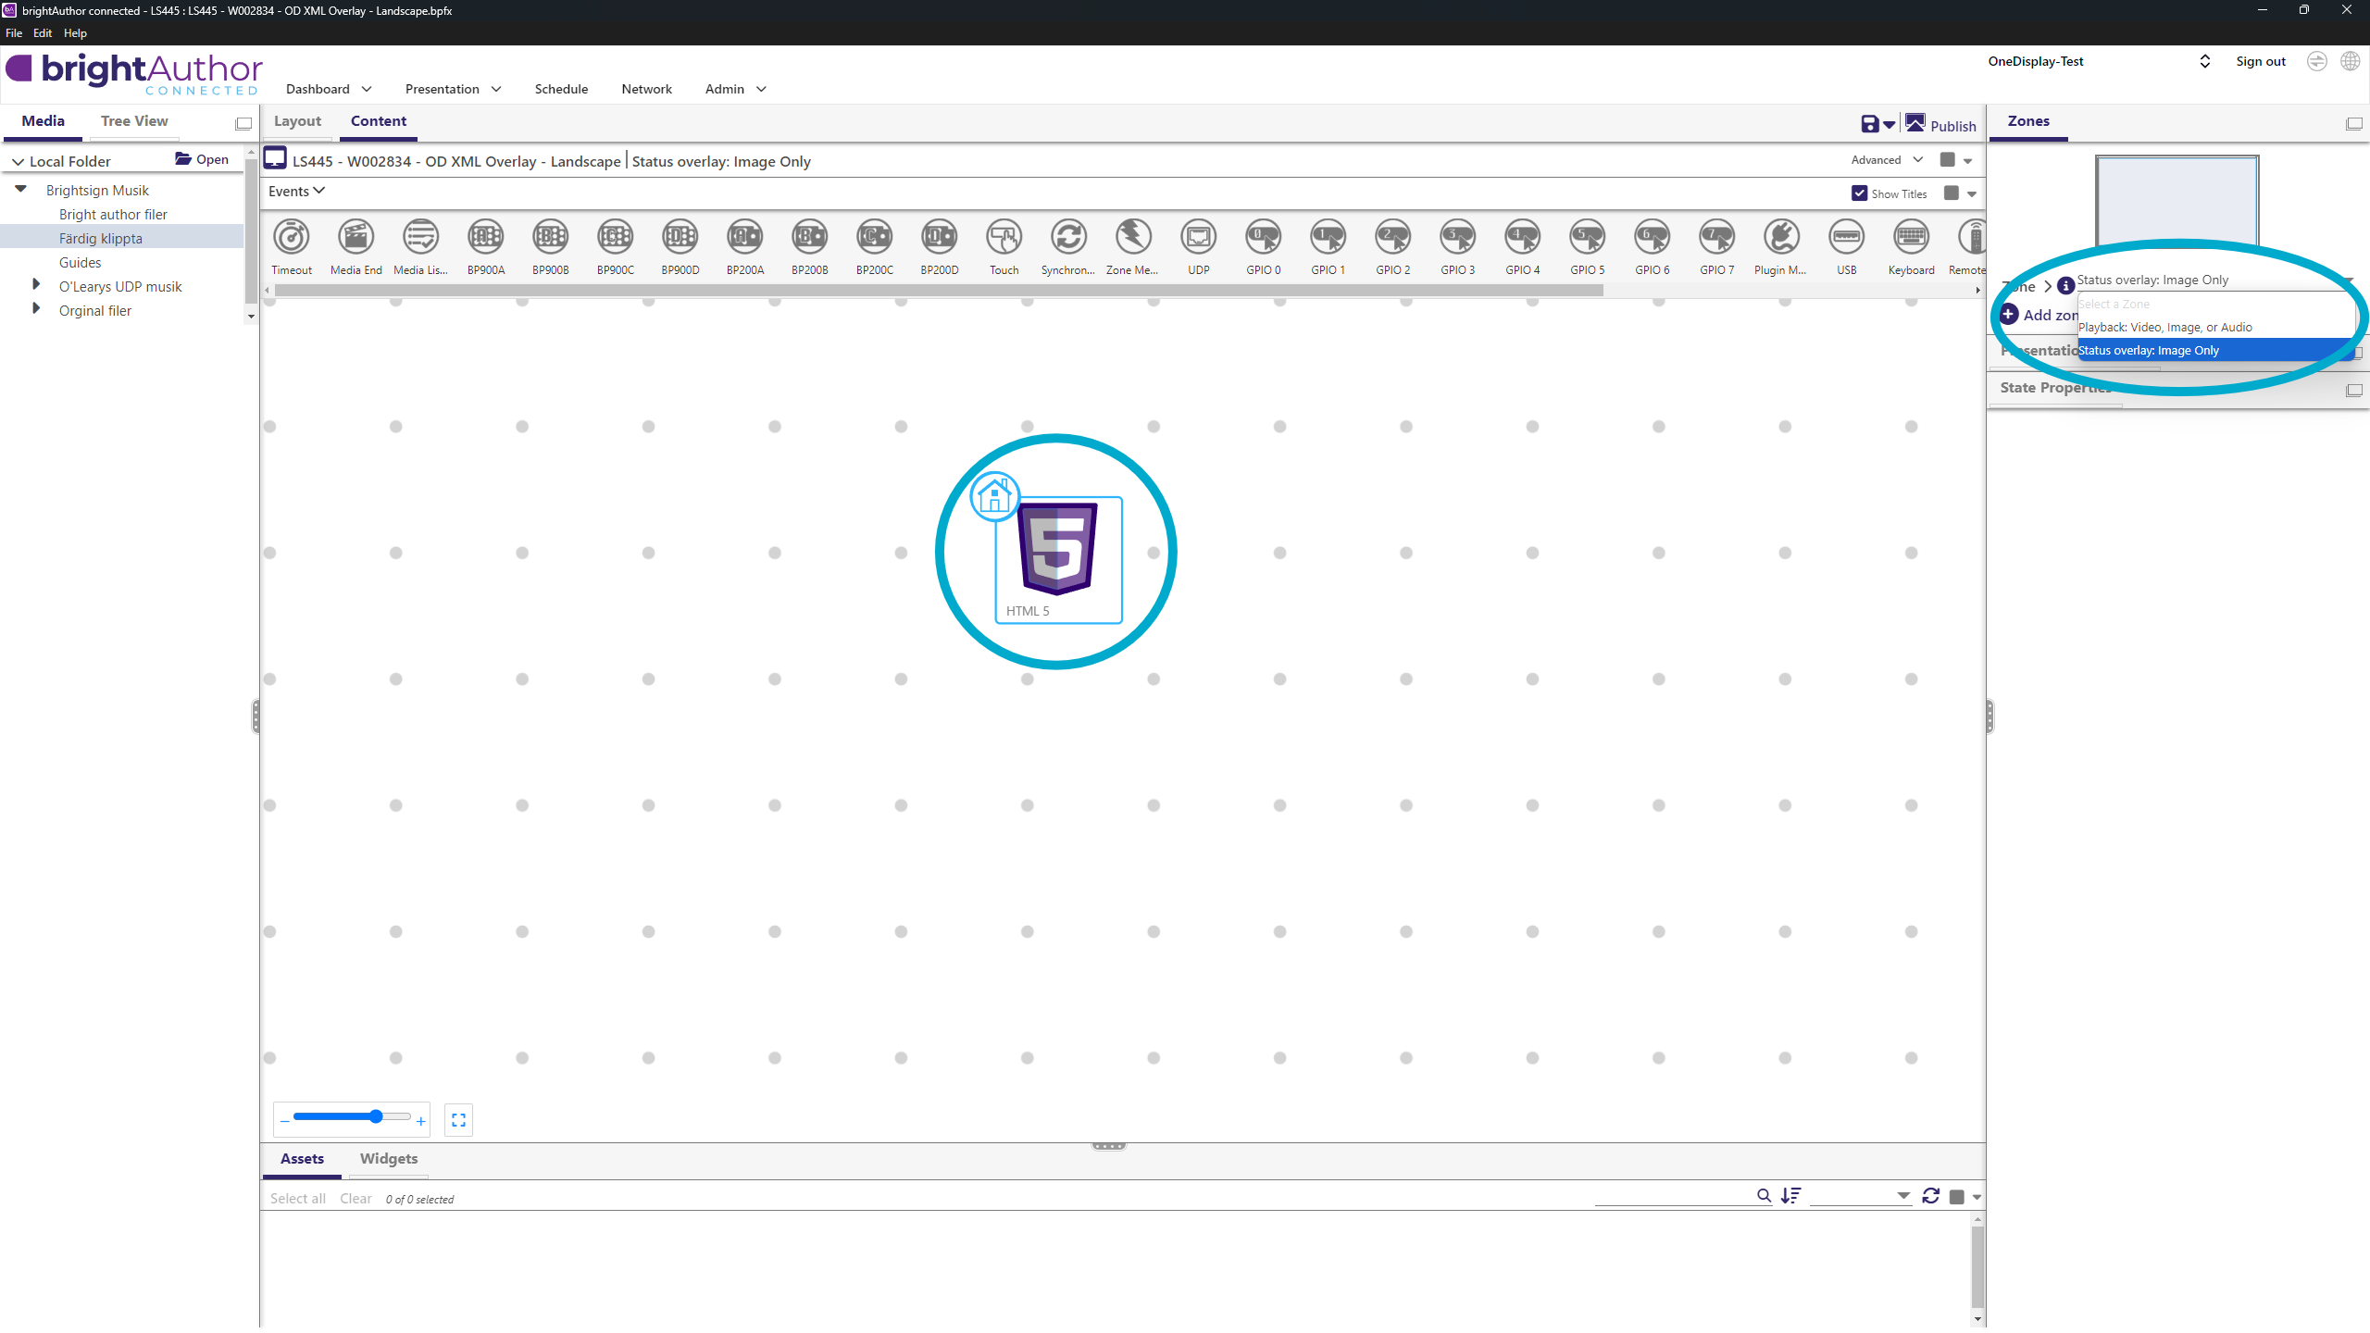This screenshot has width=2370, height=1333.
Task: Click Sign out link
Action: 2260,61
